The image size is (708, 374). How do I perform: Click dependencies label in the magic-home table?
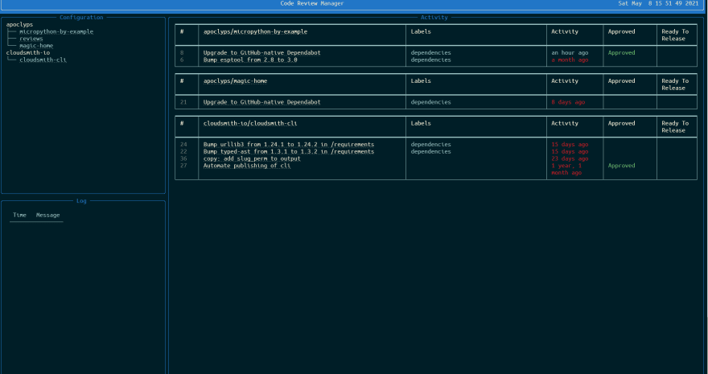click(430, 102)
